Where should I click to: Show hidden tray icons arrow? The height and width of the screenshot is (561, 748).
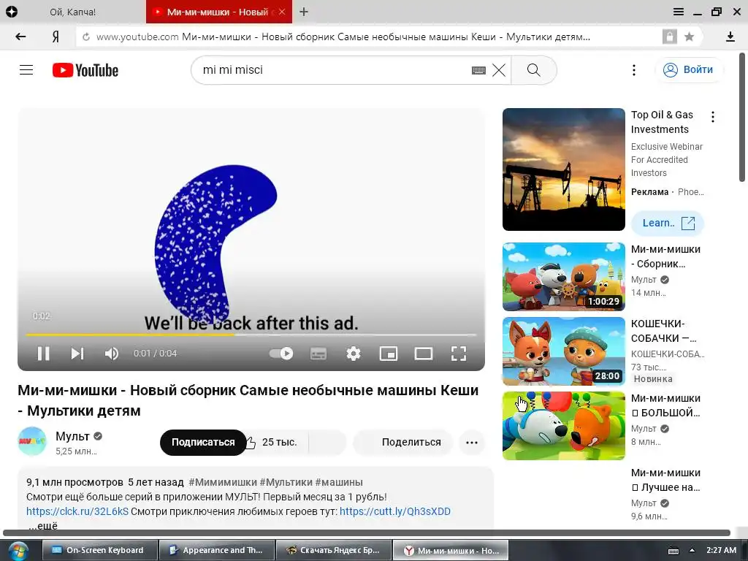692,551
